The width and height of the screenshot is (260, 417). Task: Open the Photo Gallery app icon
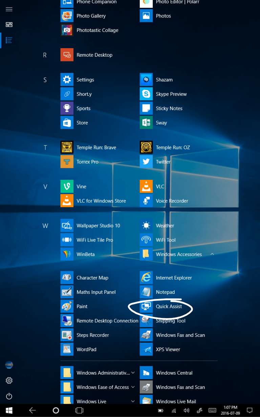(x=67, y=16)
